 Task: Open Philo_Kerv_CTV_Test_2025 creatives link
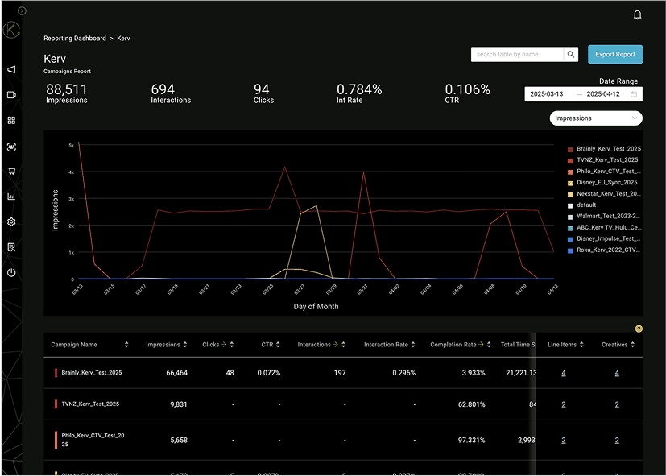click(x=617, y=441)
